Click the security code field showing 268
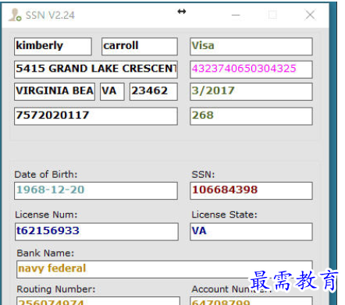This screenshot has width=345, height=305. pos(251,116)
